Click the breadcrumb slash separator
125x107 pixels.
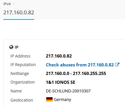point(14,4)
